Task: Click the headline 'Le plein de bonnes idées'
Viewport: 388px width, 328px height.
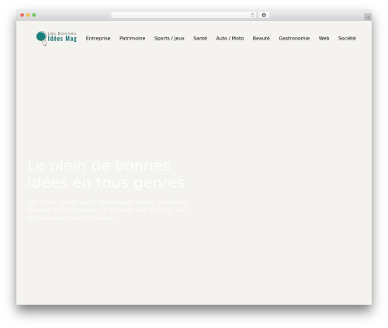Action: click(x=106, y=174)
